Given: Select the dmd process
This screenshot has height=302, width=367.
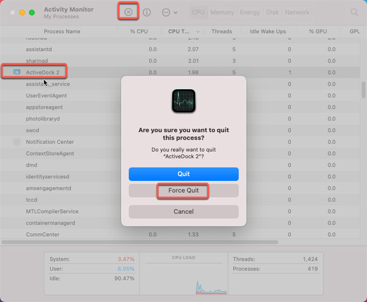Looking at the screenshot, I should click(32, 165).
